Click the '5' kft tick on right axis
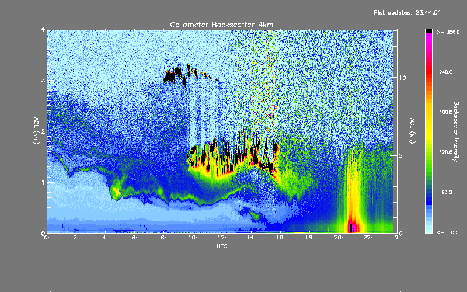 [400, 155]
